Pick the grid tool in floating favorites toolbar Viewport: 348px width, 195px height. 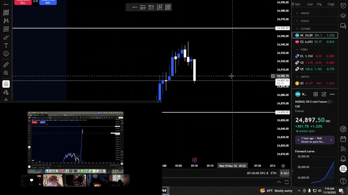tap(168, 7)
